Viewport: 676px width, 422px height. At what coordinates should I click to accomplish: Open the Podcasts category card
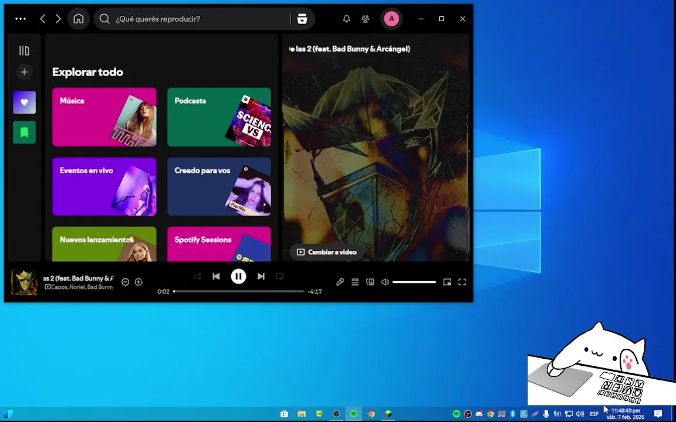pos(219,117)
